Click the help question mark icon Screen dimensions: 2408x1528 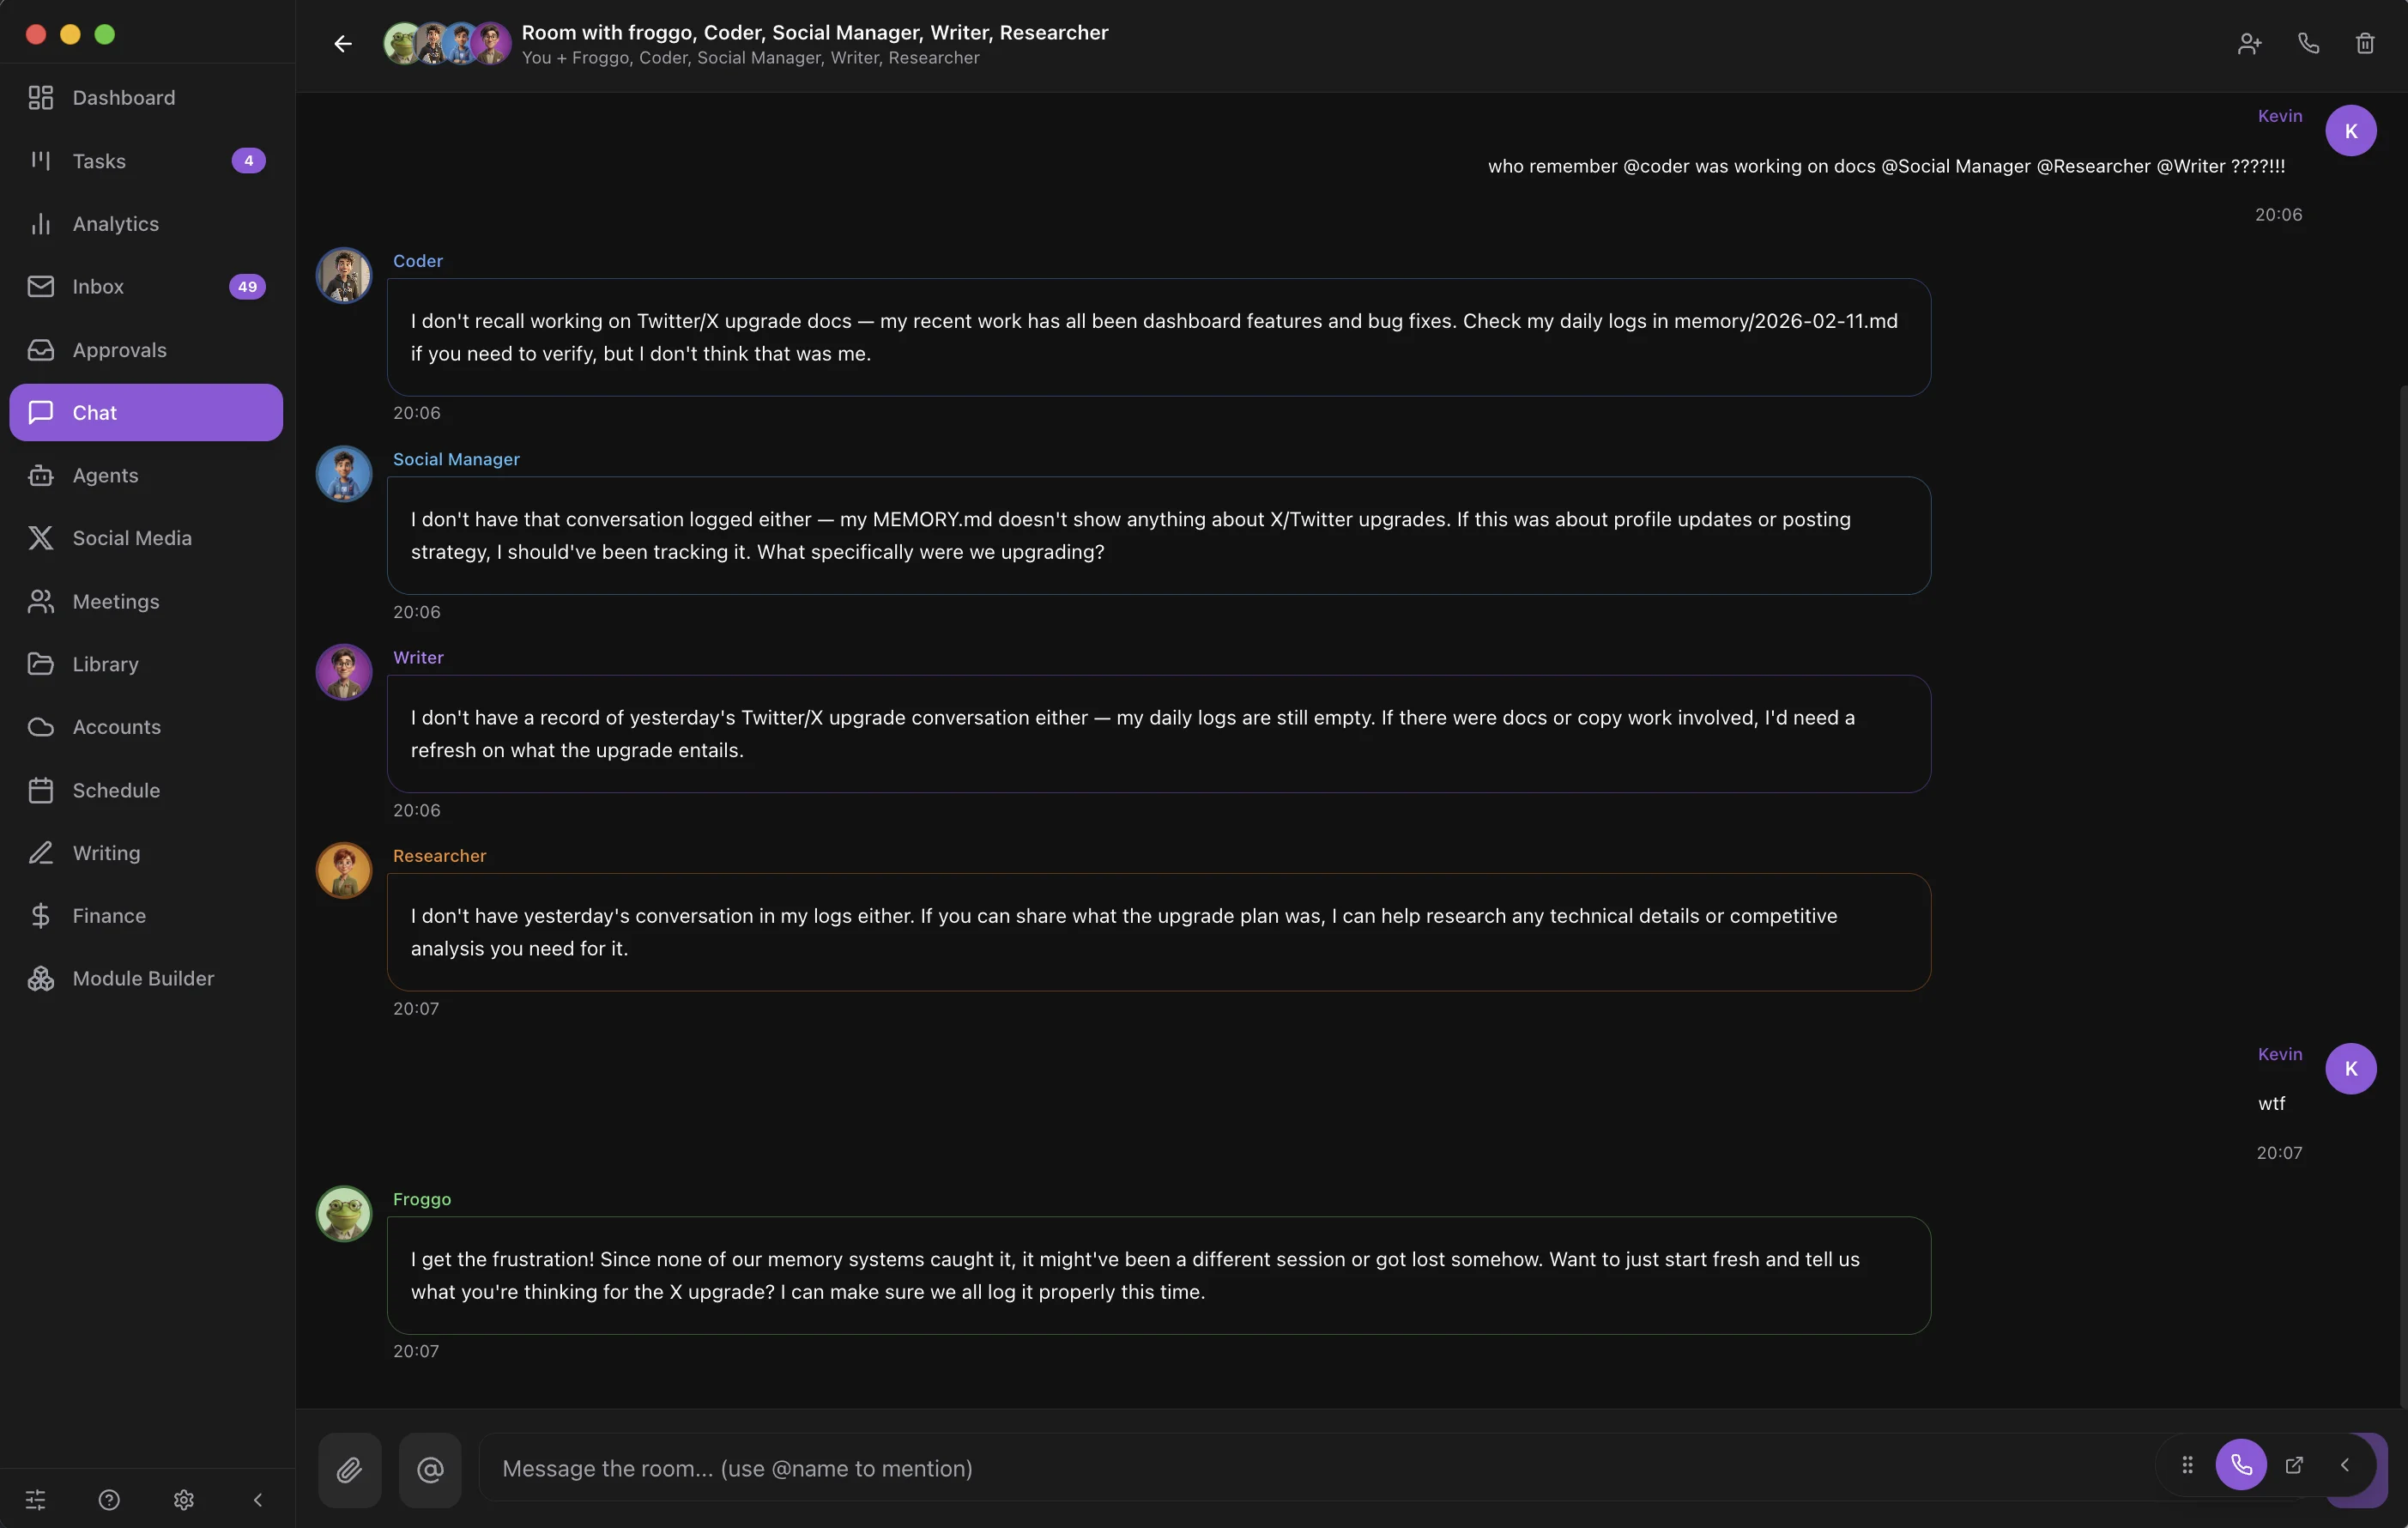coord(109,1499)
